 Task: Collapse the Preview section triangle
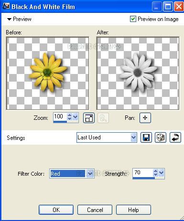pos(9,19)
